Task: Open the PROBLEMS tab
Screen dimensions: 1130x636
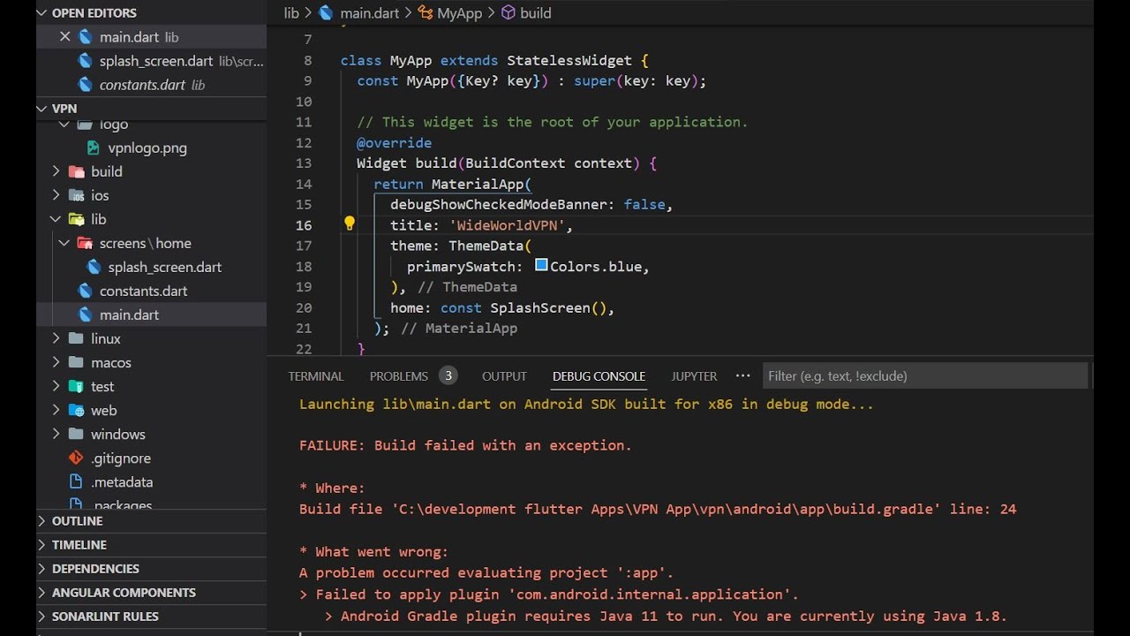Action: point(399,376)
